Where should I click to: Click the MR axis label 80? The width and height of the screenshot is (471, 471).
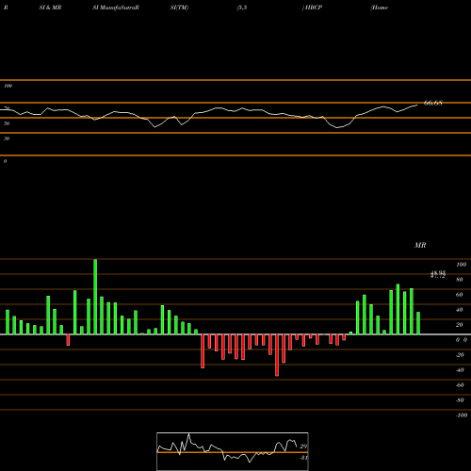tap(460, 280)
